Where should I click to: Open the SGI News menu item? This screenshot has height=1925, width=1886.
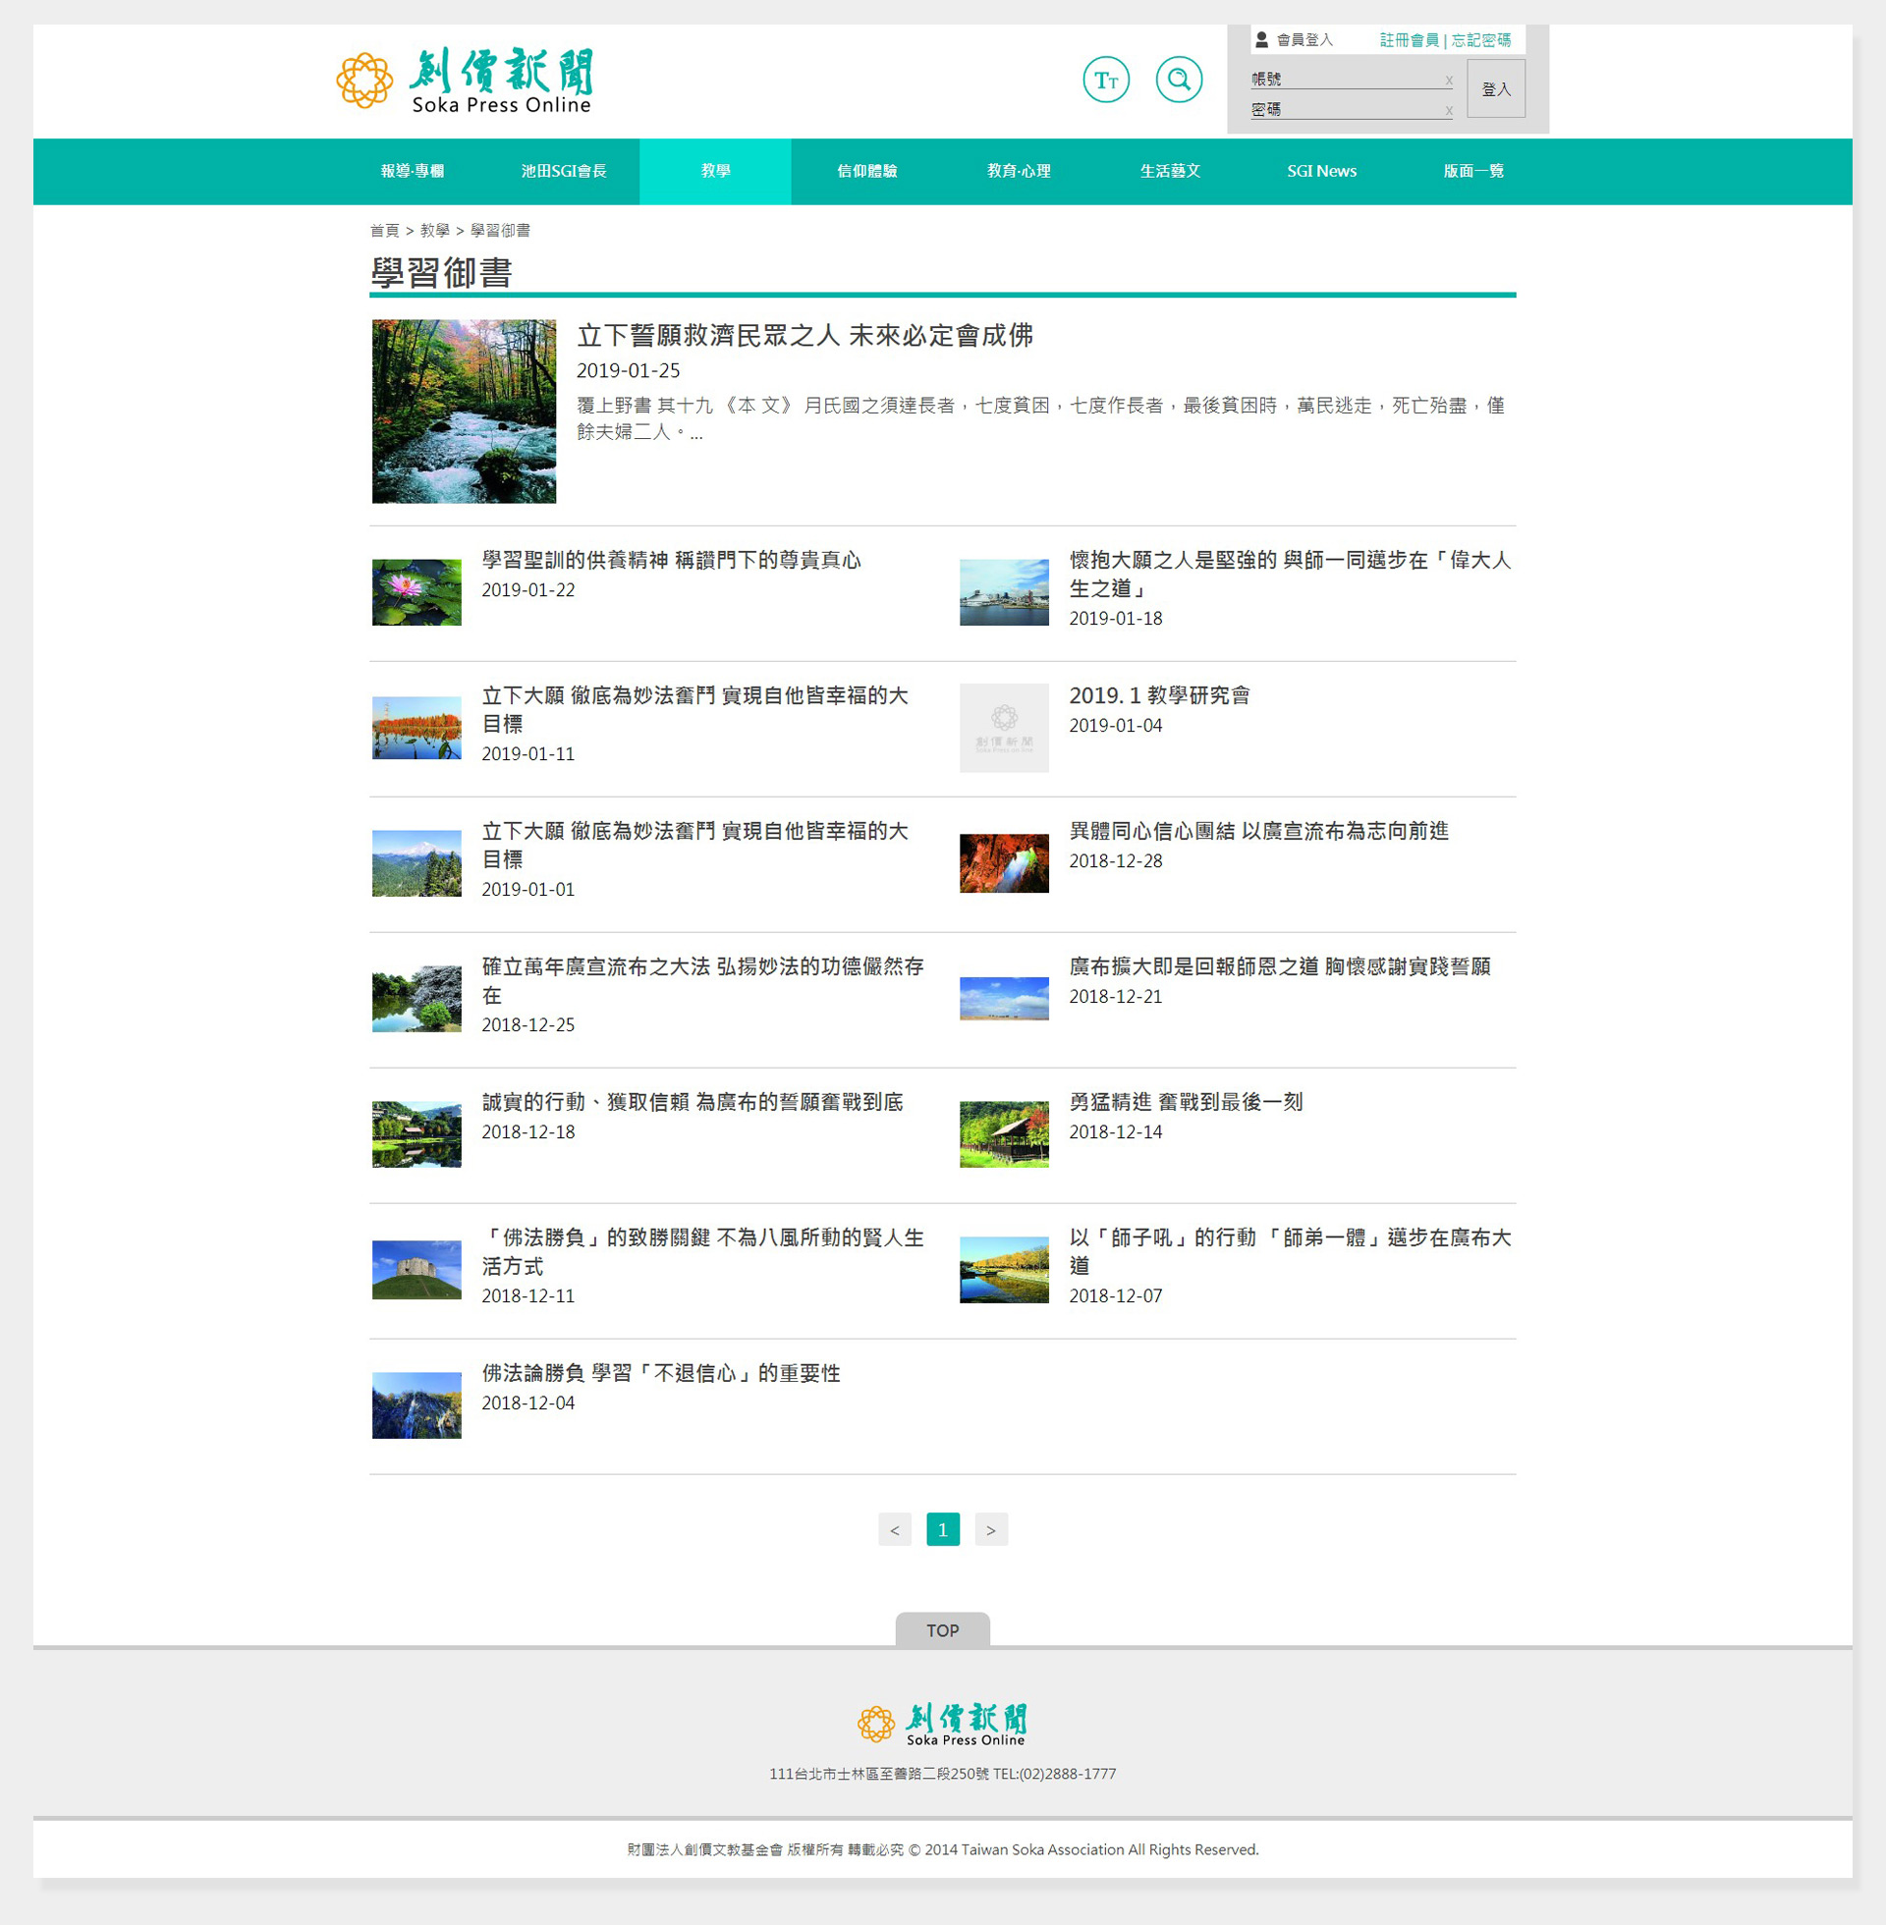point(1321,171)
